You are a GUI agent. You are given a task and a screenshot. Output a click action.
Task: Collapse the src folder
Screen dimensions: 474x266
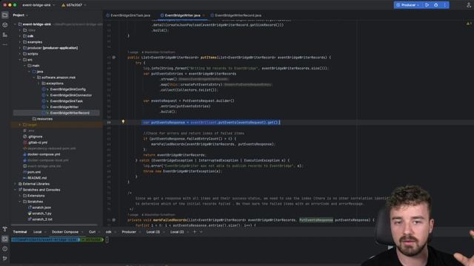[20, 60]
